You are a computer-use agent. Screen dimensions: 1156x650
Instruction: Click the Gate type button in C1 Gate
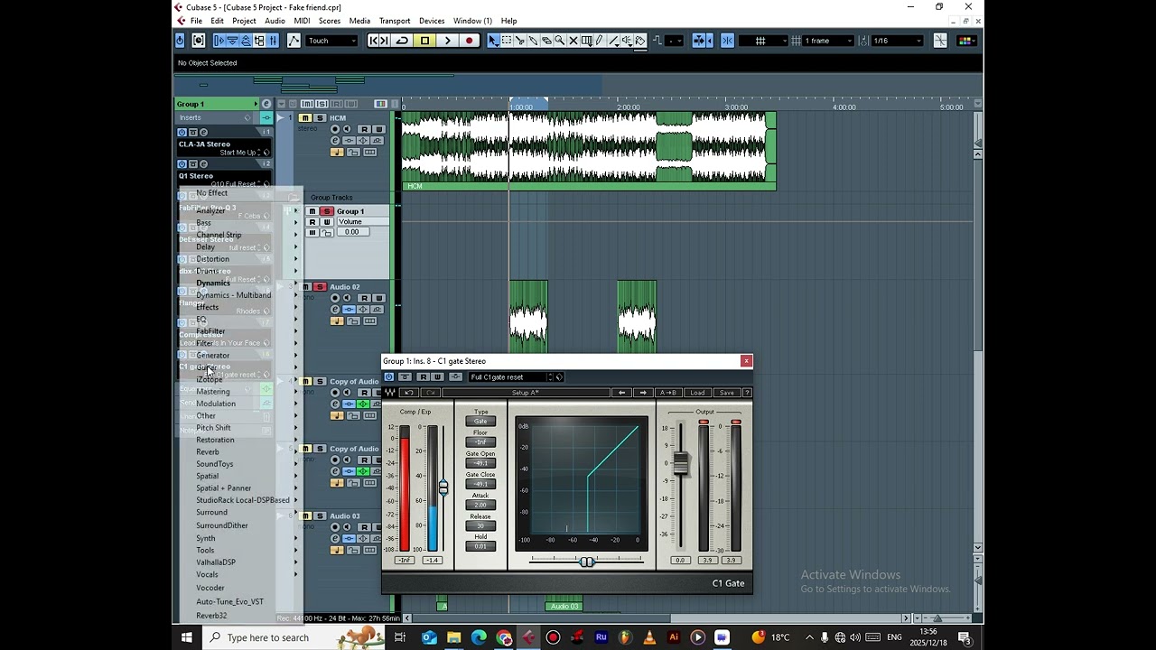[x=480, y=422]
